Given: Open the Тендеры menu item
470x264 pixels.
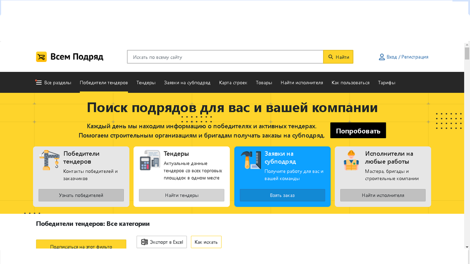Looking at the screenshot, I should (x=146, y=82).
